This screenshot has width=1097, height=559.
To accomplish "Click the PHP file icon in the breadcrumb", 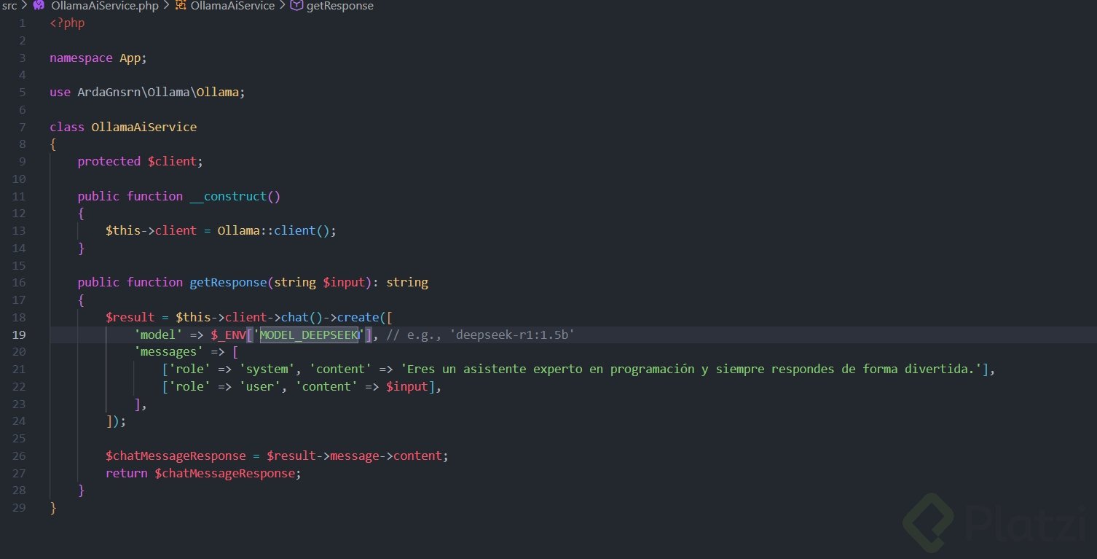I will click(39, 6).
